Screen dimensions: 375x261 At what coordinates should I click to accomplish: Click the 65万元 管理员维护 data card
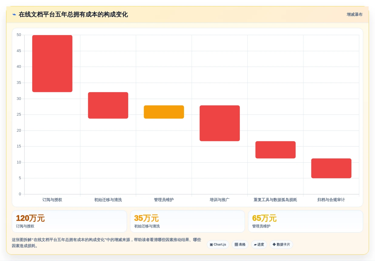306,221
